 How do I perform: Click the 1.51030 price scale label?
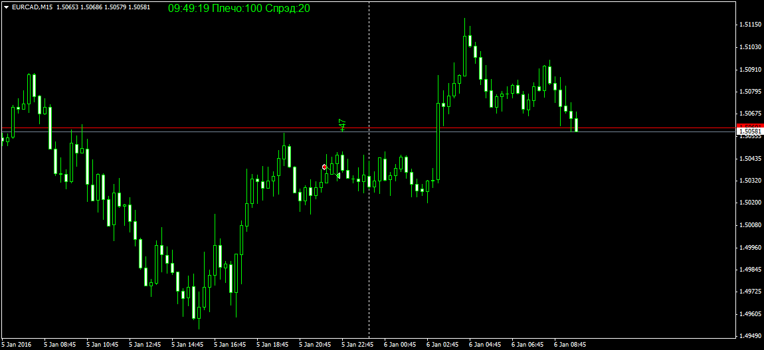[750, 46]
